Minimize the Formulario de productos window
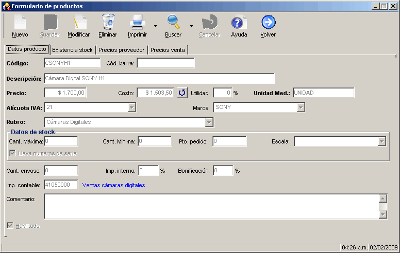The image size is (400, 253). click(x=375, y=6)
